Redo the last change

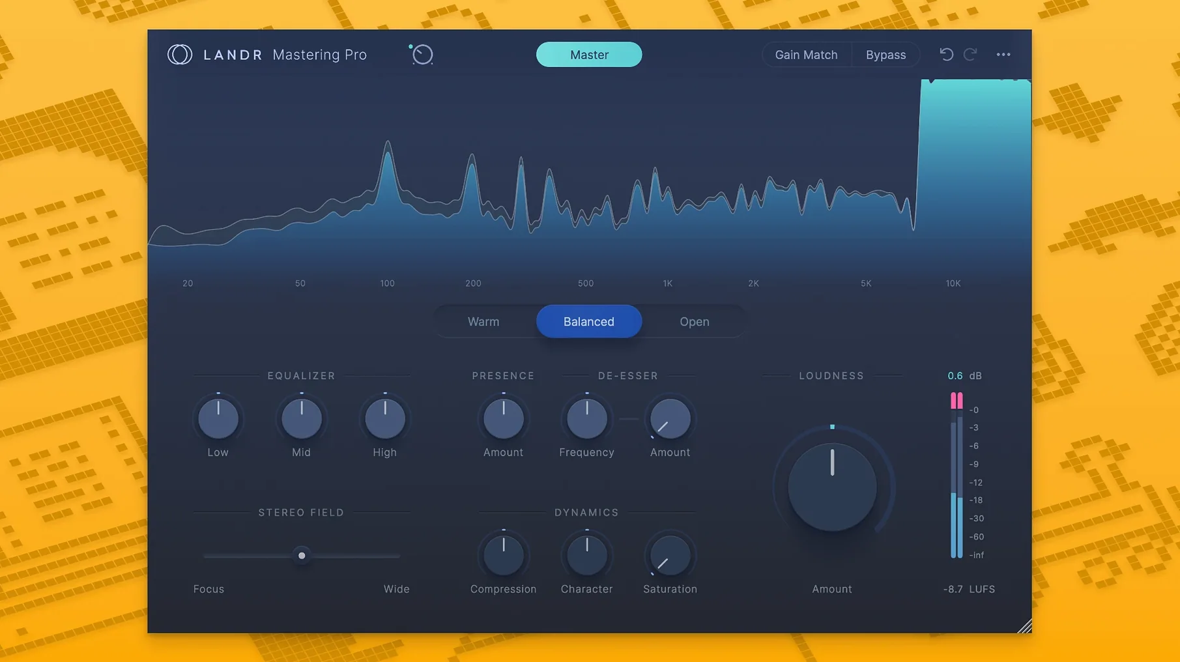tap(970, 55)
